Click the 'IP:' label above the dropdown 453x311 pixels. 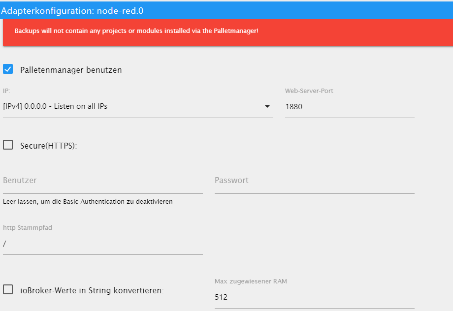[6, 91]
